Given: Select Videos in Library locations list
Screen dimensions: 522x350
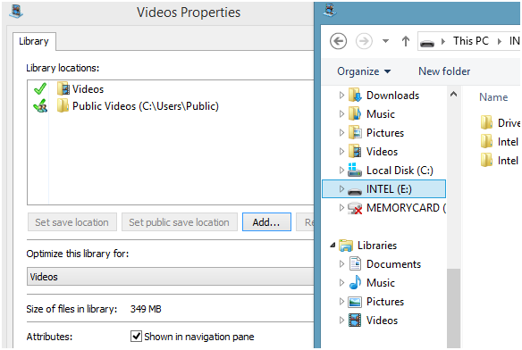Looking at the screenshot, I should point(88,88).
